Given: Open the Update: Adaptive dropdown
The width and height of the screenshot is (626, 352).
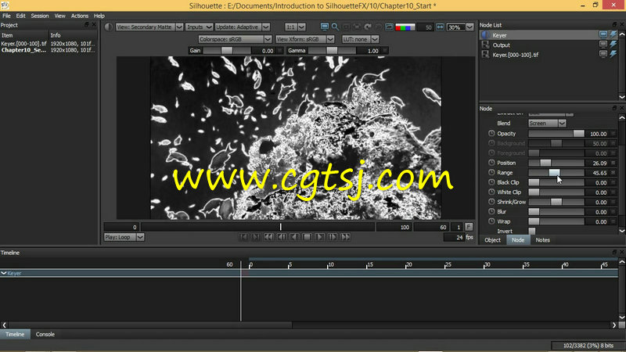Looking at the screenshot, I should point(242,27).
